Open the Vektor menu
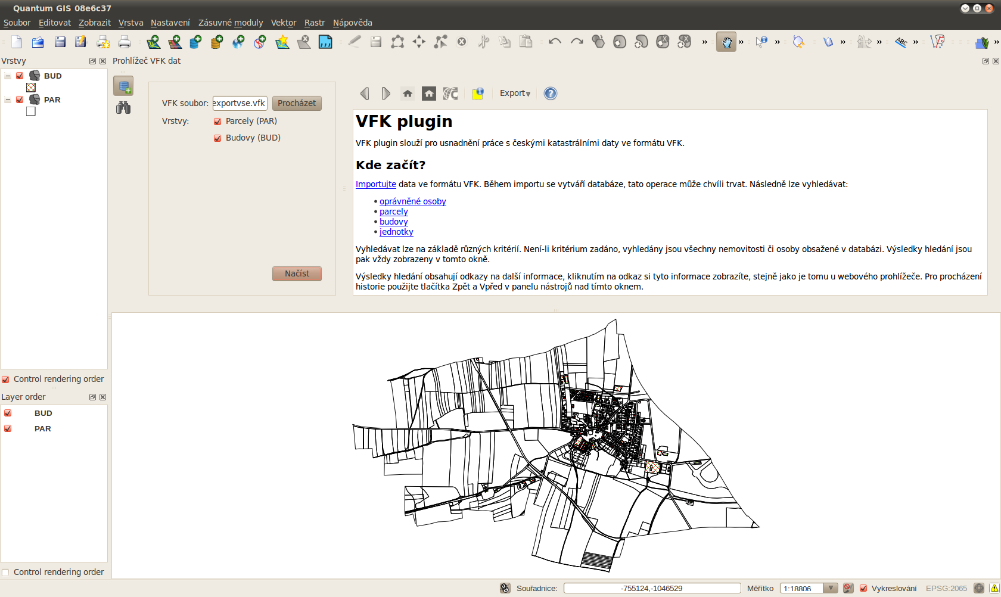Viewport: 1001px width, 597px height. point(284,23)
